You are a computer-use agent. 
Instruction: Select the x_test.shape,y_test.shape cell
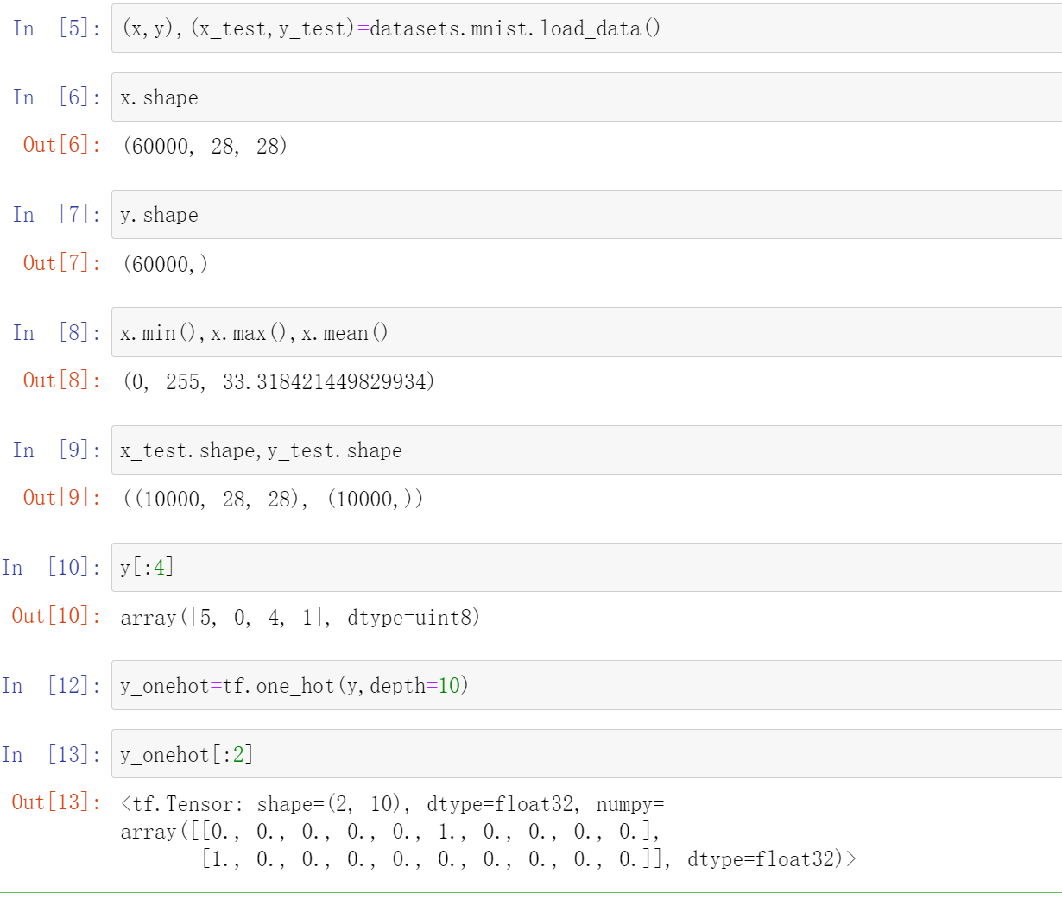pyautogui.click(x=587, y=450)
